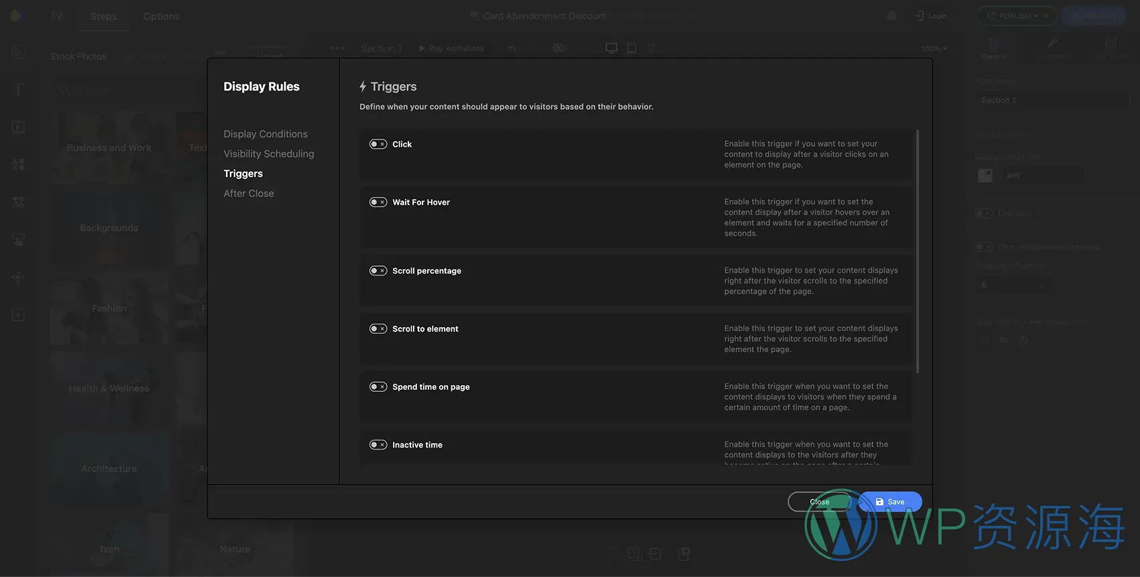Enable the Click trigger toggle
Image resolution: width=1140 pixels, height=577 pixels.
(378, 144)
